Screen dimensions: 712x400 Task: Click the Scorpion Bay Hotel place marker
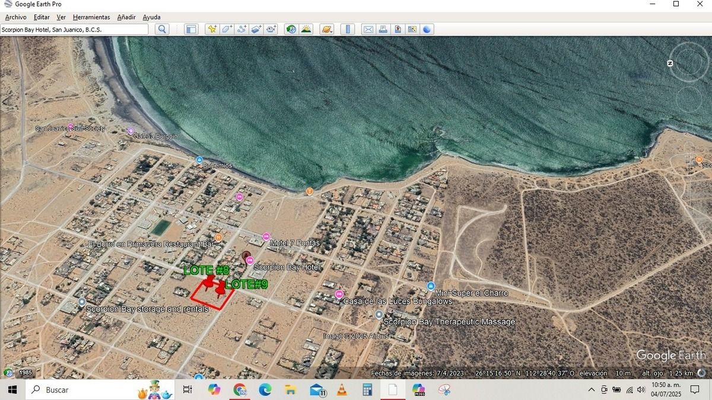pos(250,260)
